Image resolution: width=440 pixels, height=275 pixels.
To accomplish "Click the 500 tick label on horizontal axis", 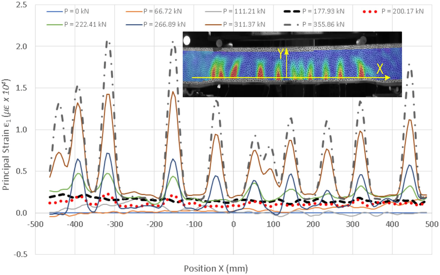I will click(x=432, y=225).
